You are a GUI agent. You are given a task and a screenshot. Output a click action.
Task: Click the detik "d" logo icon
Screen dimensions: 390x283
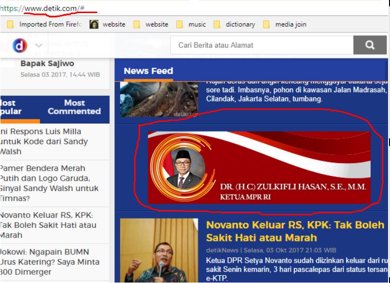pos(20,45)
